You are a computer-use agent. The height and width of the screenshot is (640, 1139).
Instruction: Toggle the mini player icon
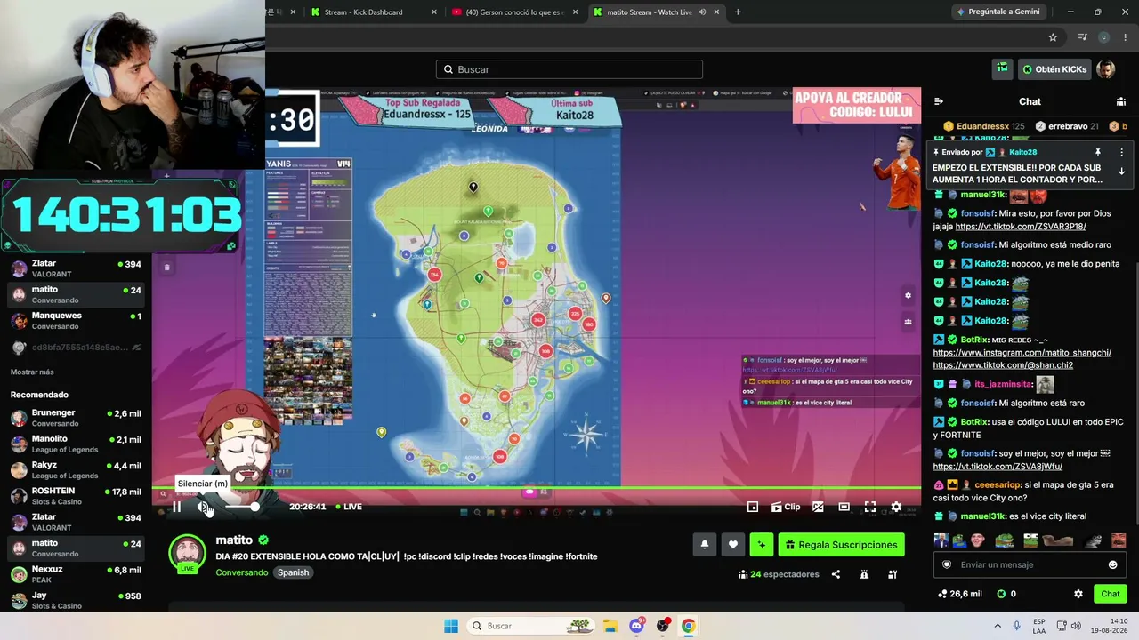click(753, 507)
